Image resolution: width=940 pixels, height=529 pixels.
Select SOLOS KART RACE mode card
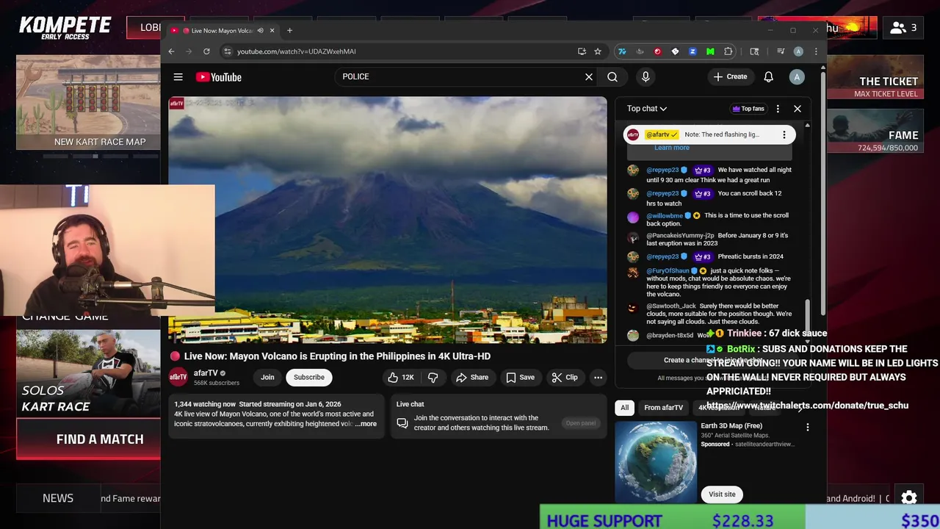[x=88, y=373]
